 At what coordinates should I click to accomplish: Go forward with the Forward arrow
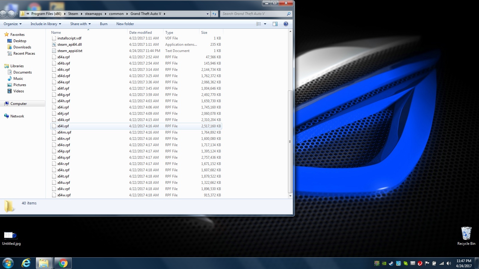(11, 14)
